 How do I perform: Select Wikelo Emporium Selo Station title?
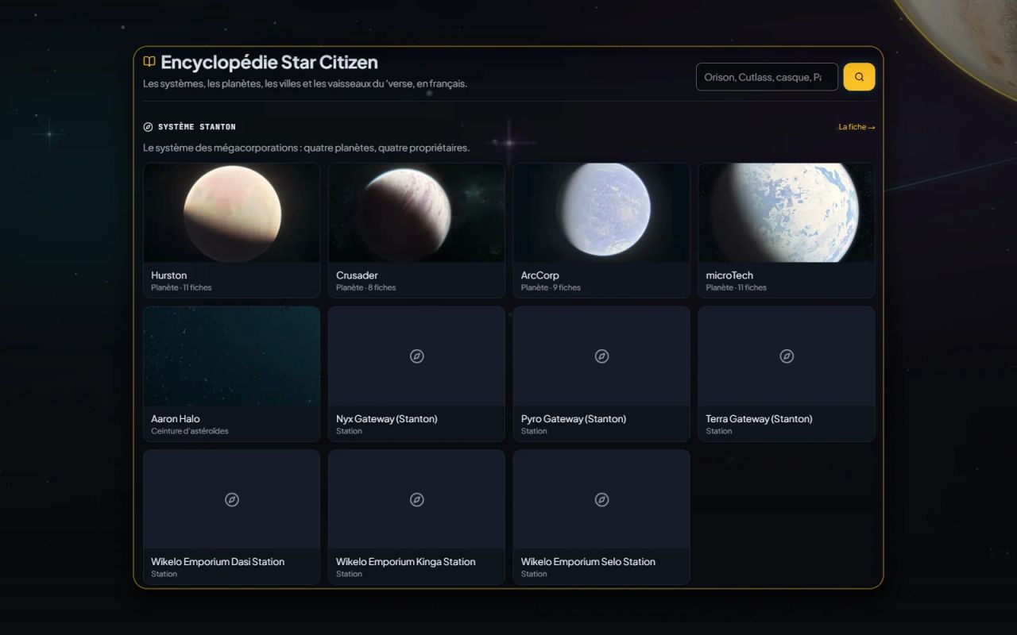[x=588, y=562]
